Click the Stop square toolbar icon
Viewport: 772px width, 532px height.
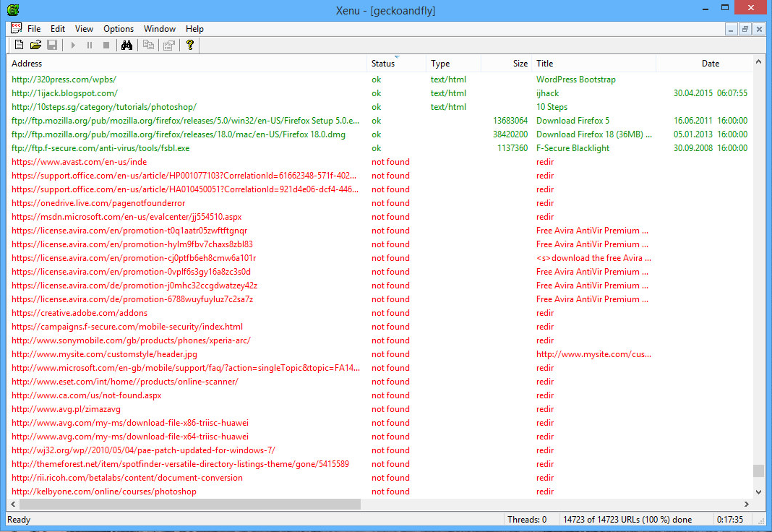pyautogui.click(x=106, y=46)
